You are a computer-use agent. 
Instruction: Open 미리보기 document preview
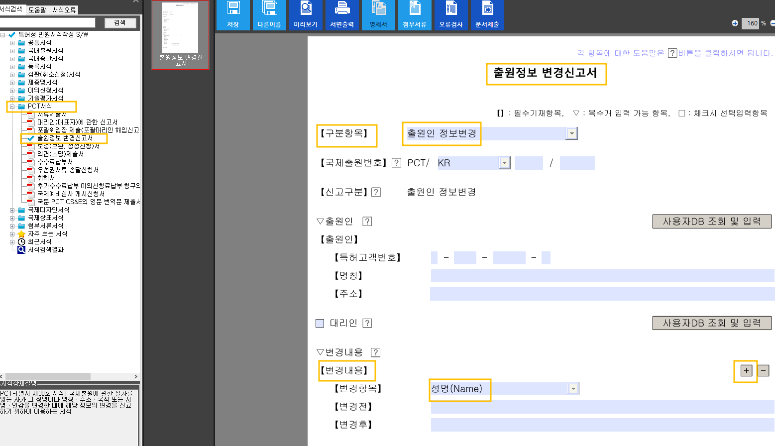click(306, 15)
